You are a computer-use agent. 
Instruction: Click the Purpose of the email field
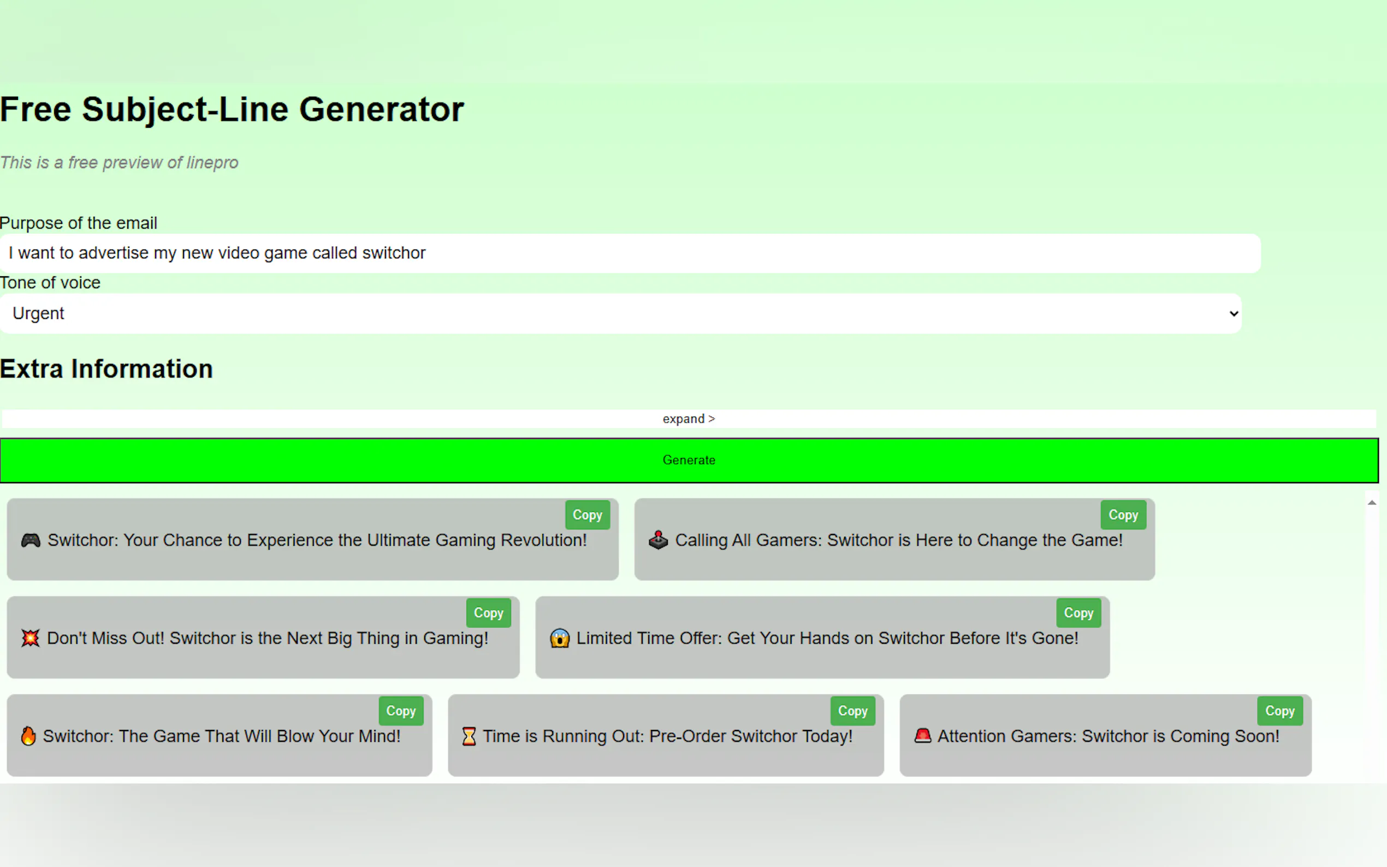[x=630, y=253]
